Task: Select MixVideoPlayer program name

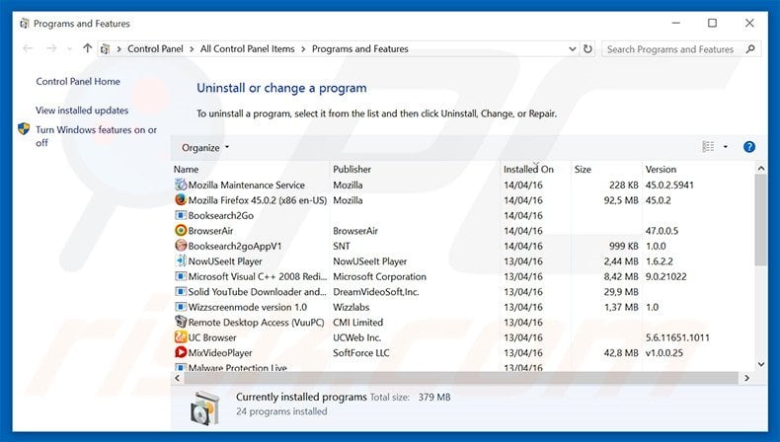Action: pos(220,353)
